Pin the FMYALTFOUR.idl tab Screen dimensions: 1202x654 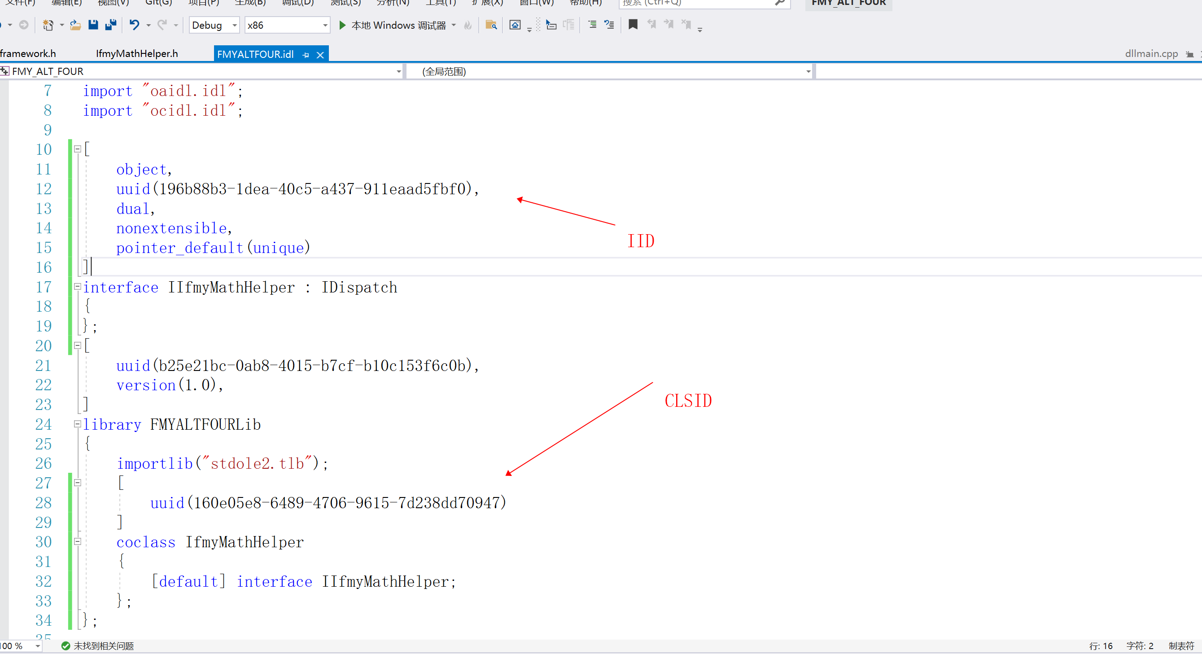pos(306,55)
